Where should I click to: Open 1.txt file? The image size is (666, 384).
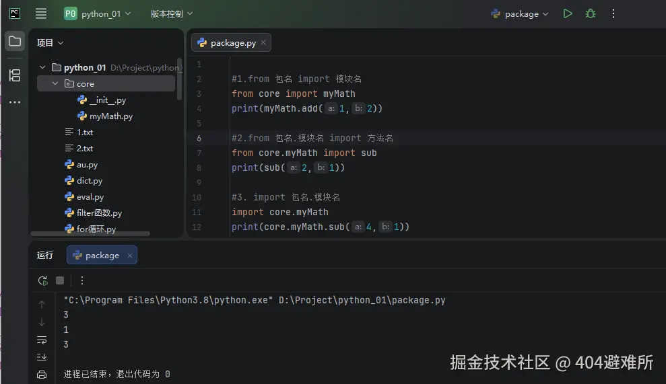79,132
